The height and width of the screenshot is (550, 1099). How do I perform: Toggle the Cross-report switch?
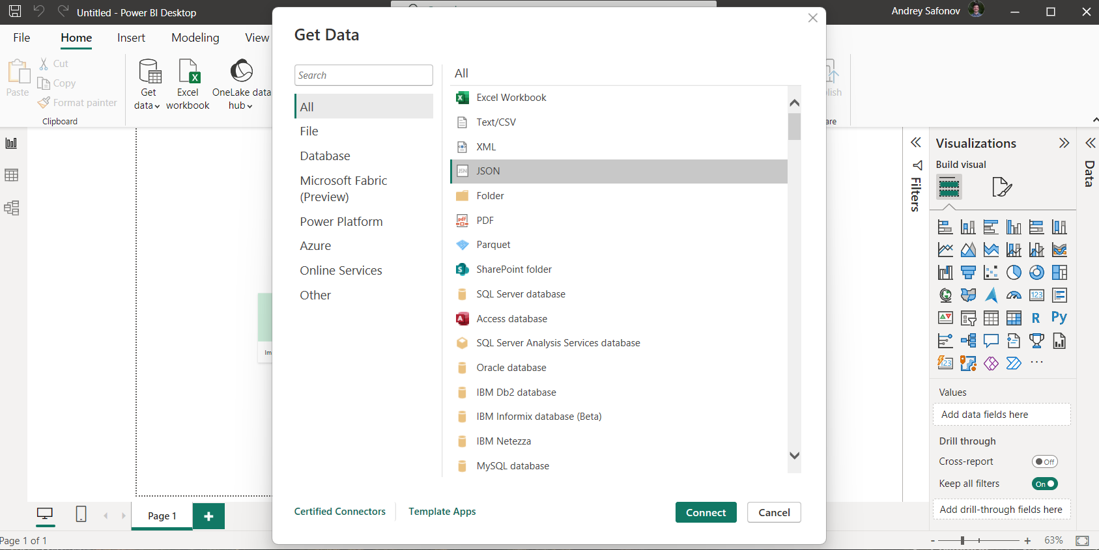pyautogui.click(x=1045, y=461)
